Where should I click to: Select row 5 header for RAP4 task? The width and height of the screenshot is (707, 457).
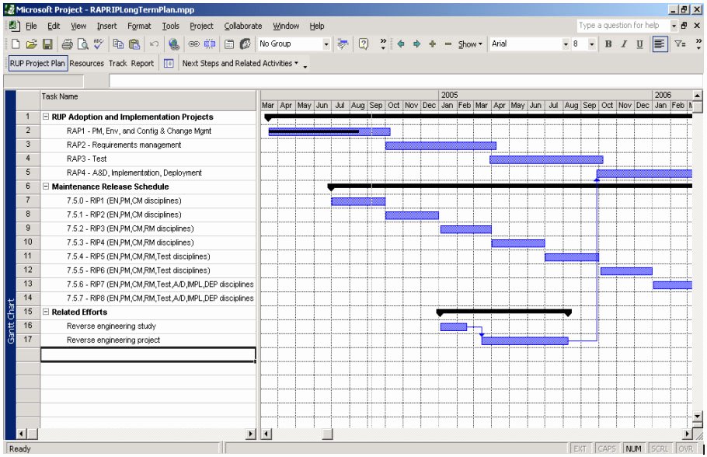28,173
